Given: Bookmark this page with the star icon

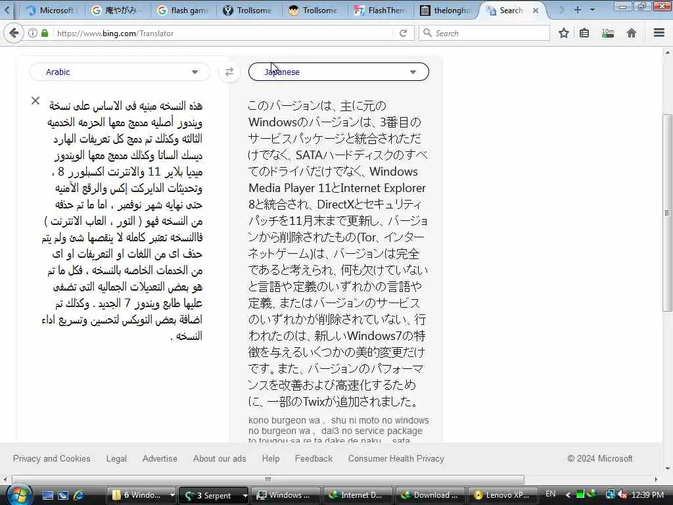Looking at the screenshot, I should point(563,33).
